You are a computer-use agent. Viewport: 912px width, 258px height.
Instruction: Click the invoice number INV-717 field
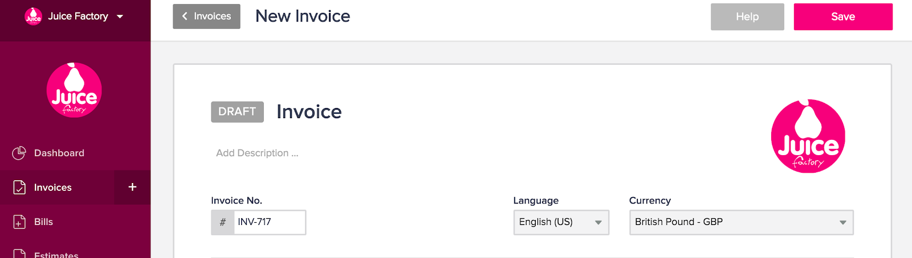(x=270, y=222)
